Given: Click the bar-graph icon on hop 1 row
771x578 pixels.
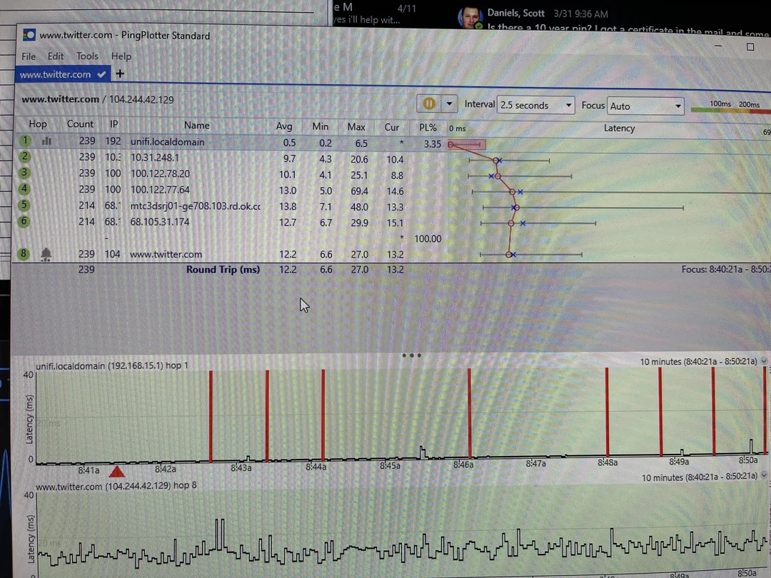Looking at the screenshot, I should tap(46, 141).
